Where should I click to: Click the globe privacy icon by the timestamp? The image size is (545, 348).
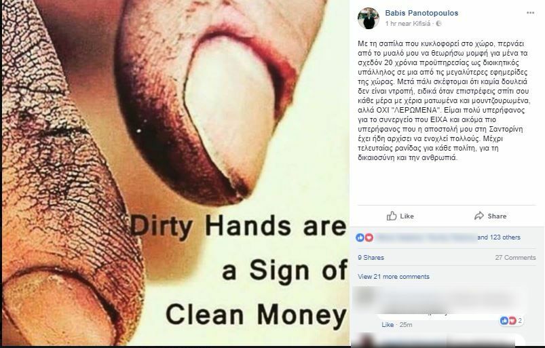pyautogui.click(x=438, y=24)
